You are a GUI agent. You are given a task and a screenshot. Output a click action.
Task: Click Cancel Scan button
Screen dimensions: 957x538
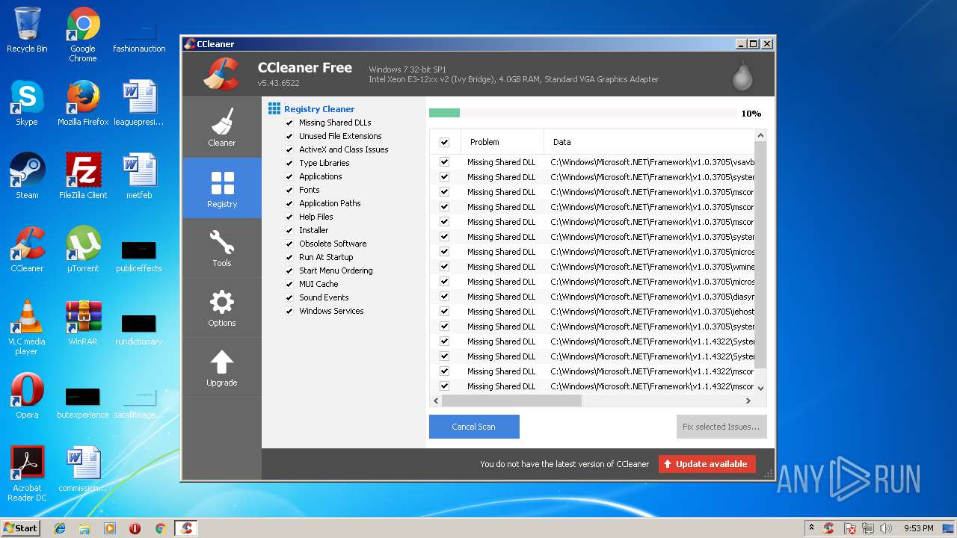474,427
